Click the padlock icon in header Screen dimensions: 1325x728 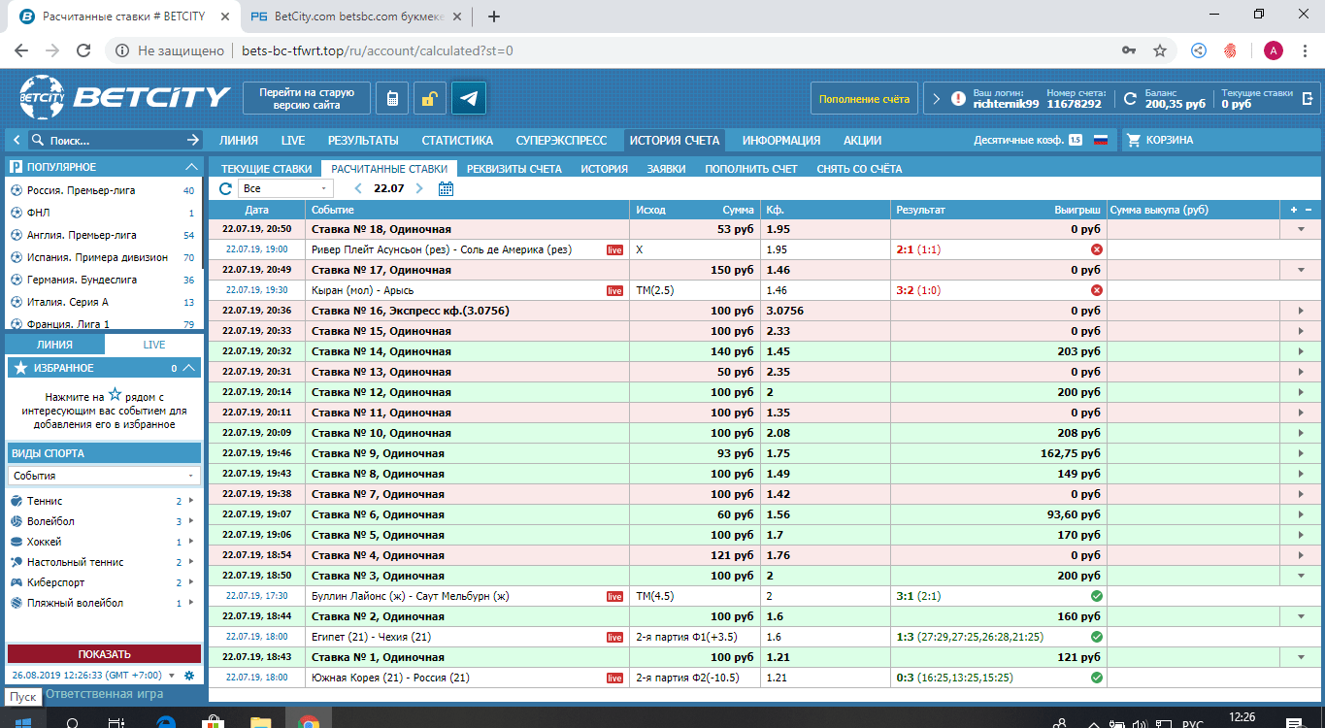[429, 98]
